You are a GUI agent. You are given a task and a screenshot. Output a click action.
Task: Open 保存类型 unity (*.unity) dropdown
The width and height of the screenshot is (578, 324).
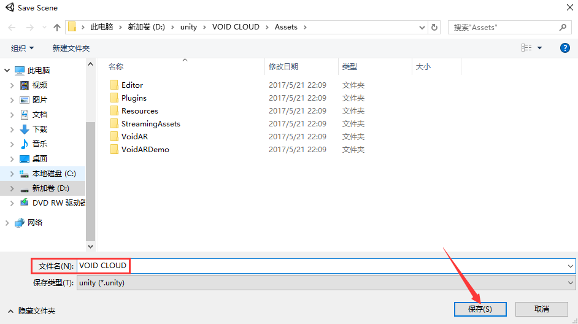(326, 283)
